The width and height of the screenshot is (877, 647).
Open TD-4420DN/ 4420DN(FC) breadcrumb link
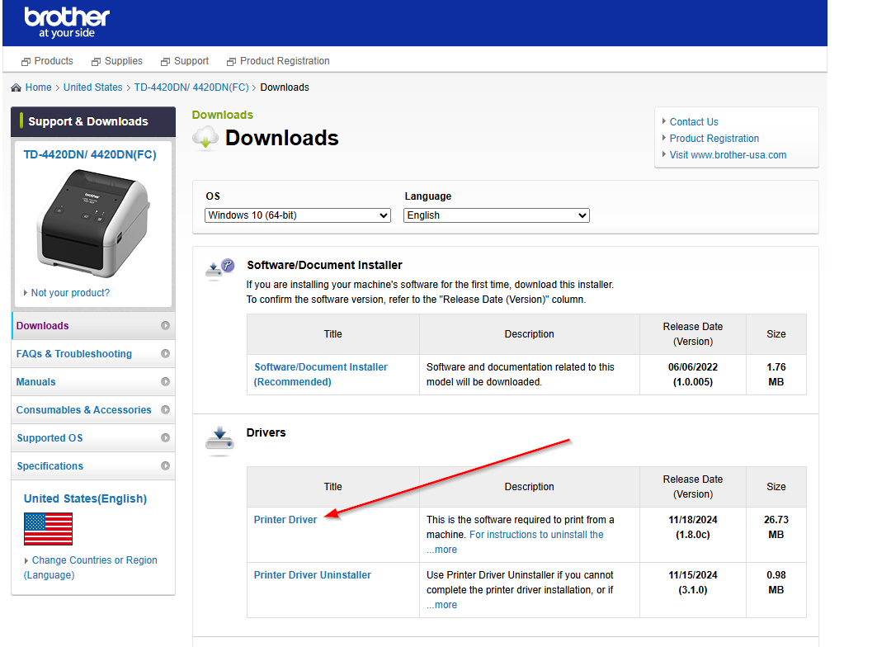(191, 87)
